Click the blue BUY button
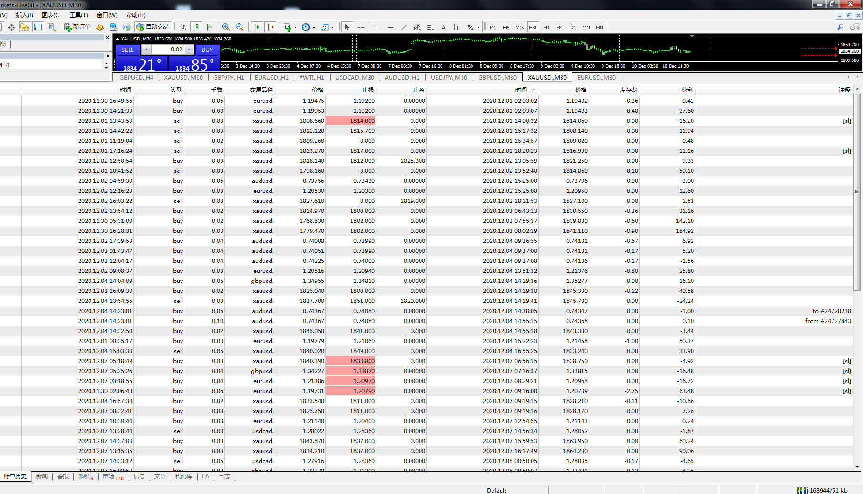Viewport: 863px width, 494px height. point(207,50)
